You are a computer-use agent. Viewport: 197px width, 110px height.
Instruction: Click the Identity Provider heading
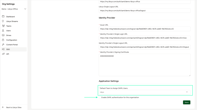(x=107, y=18)
